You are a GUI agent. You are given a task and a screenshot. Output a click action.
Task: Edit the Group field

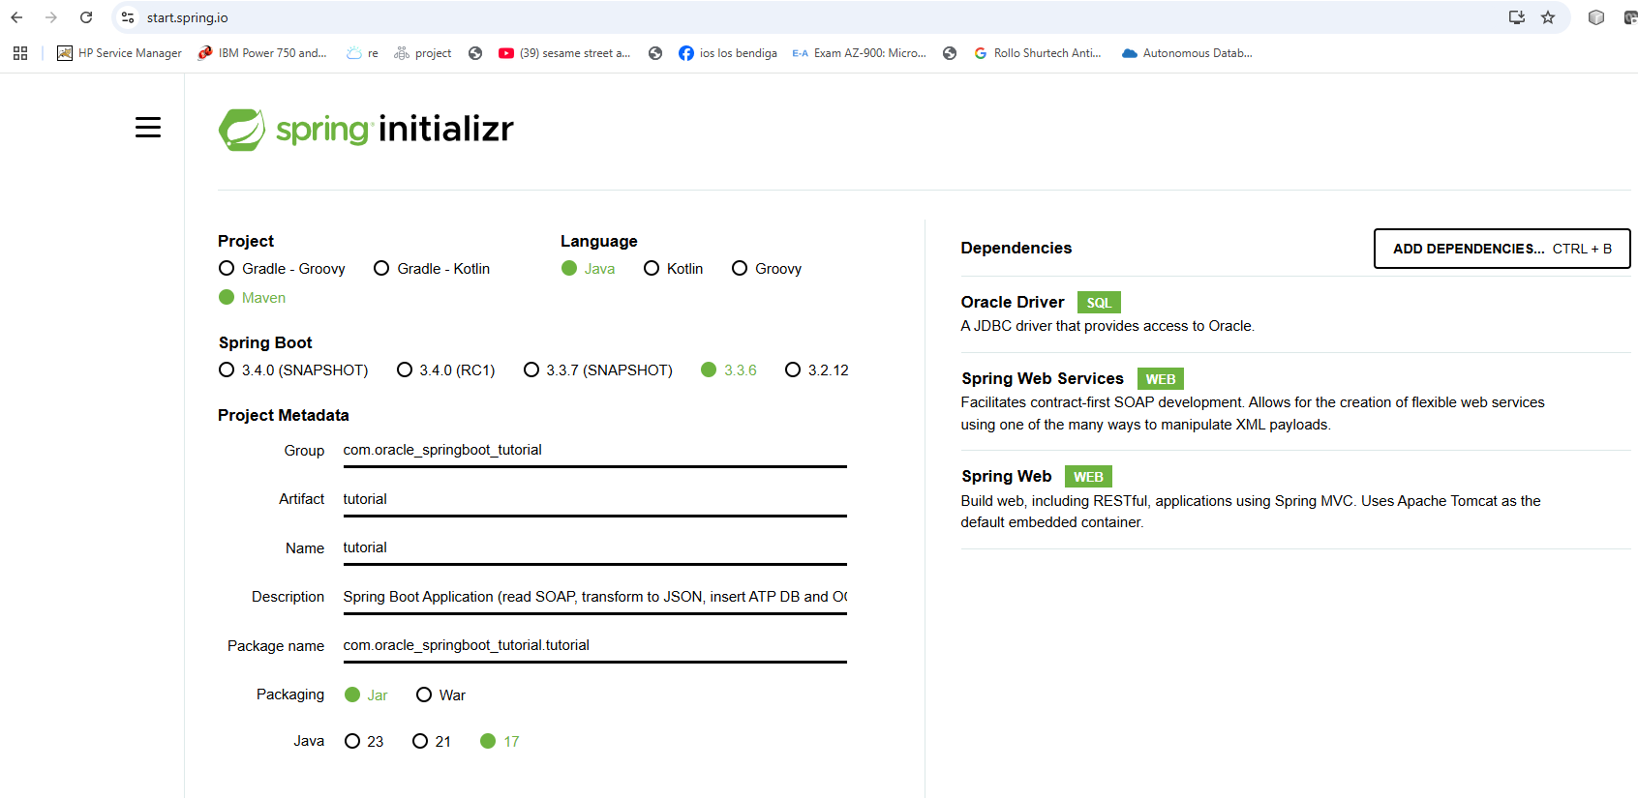[x=594, y=451]
